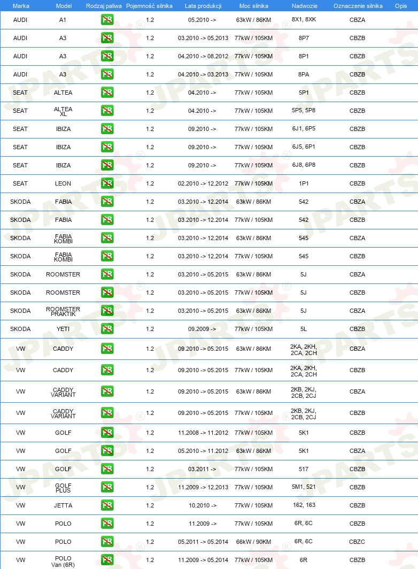Image resolution: width=418 pixels, height=569 pixels.
Task: Click the fuel icon in the CADDY 63kW CBZA row
Action: (107, 348)
